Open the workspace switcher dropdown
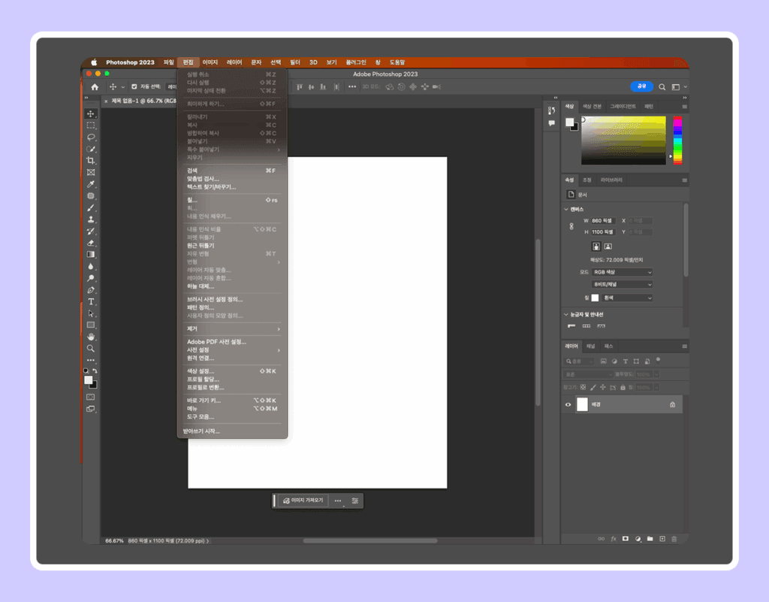 (x=678, y=87)
